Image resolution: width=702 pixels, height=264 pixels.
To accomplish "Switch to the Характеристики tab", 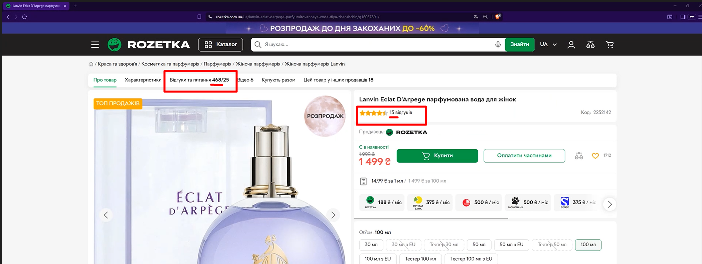I will click(x=143, y=80).
